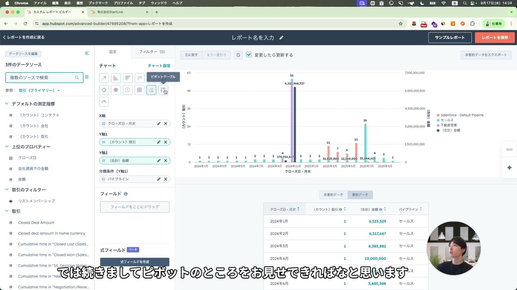The height and width of the screenshot is (290, 517).
Task: Click the refresh icon beside もう一度行う
Action: coord(238,55)
